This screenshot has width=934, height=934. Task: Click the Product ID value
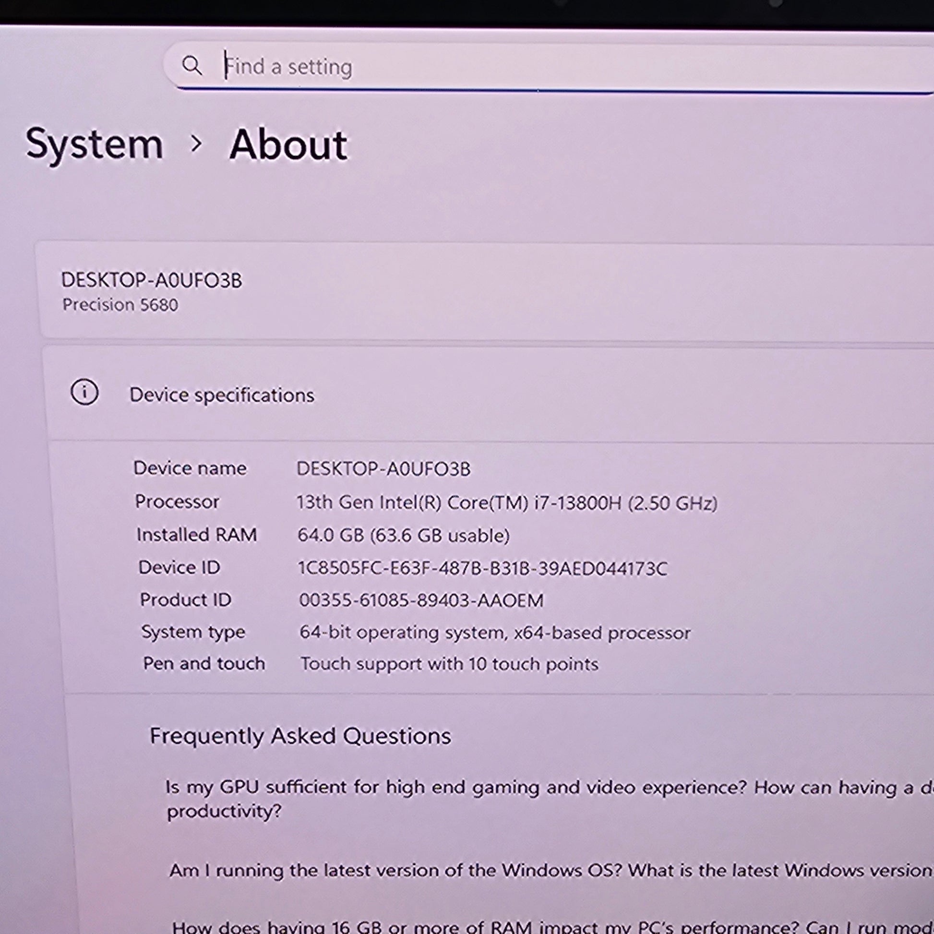421,600
